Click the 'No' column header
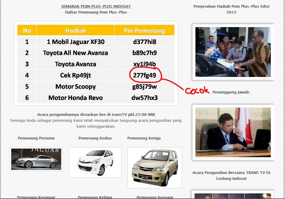Image resolution: width=285 pixels, height=199 pixels. click(27, 30)
